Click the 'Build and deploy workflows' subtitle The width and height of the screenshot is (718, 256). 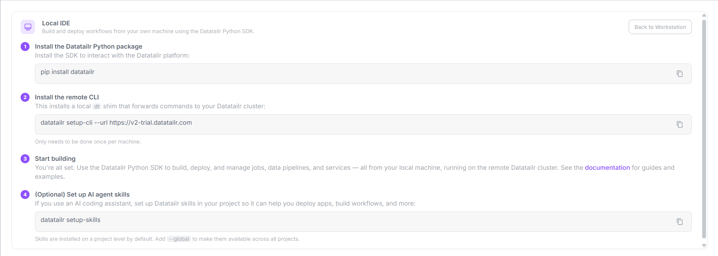[148, 31]
